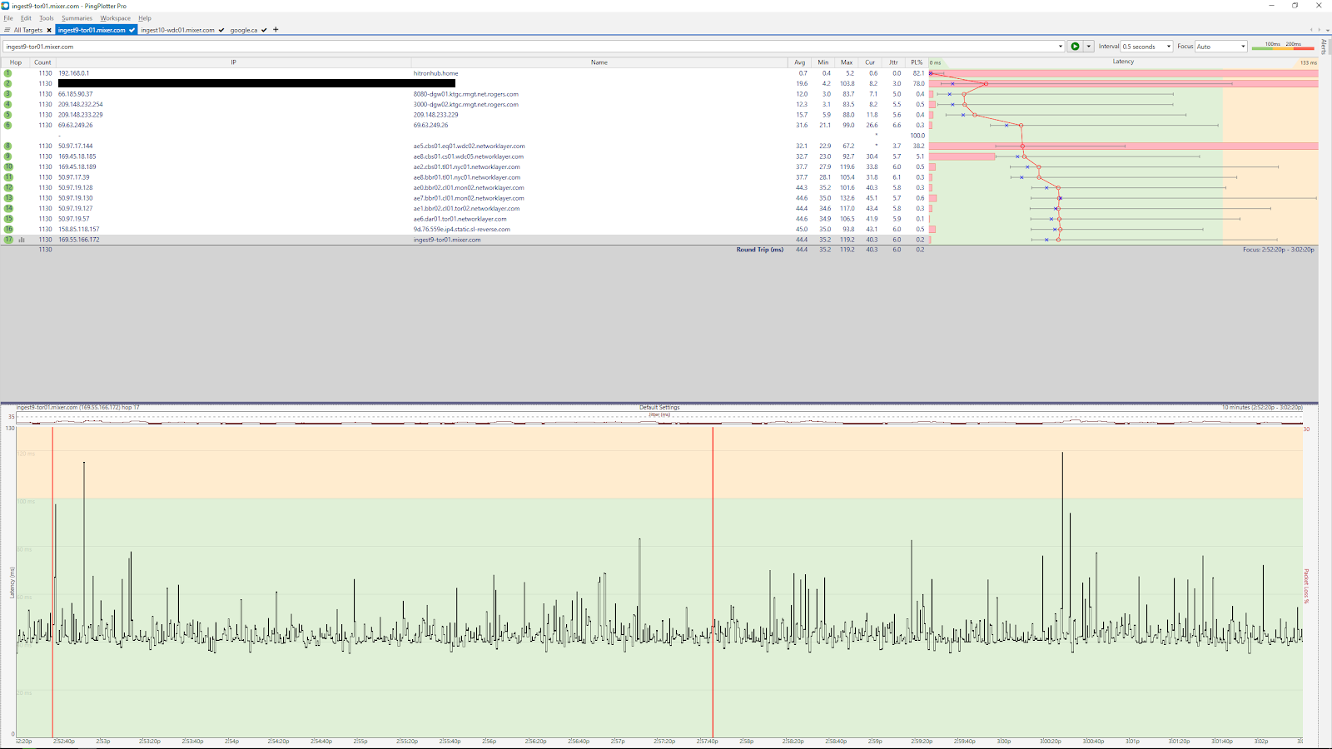Image resolution: width=1332 pixels, height=749 pixels.
Task: Select hop 15 green status icon
Action: point(8,219)
